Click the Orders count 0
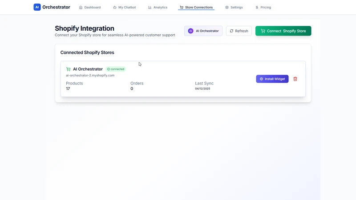The image size is (356, 200). click(132, 88)
